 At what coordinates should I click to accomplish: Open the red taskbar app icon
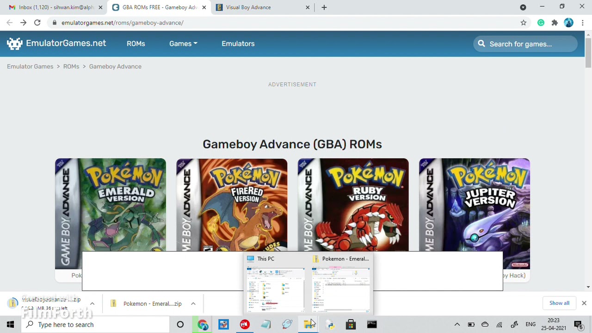click(245, 325)
